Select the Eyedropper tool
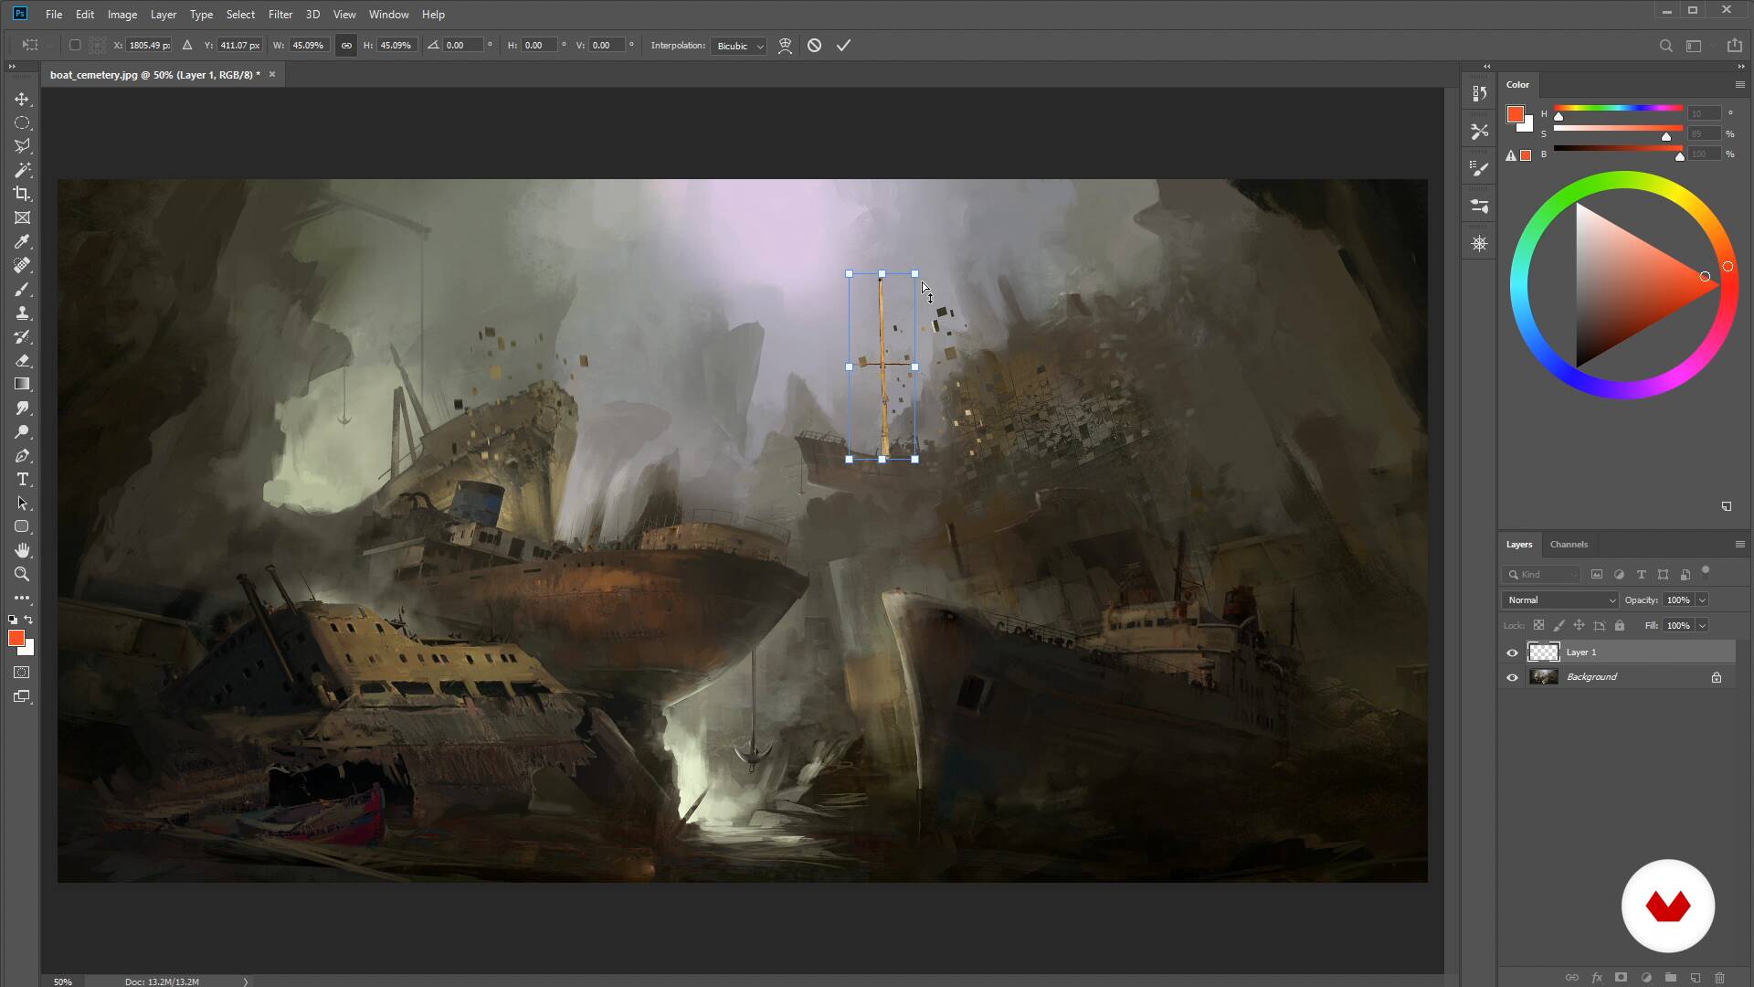This screenshot has height=987, width=1754. click(x=22, y=241)
